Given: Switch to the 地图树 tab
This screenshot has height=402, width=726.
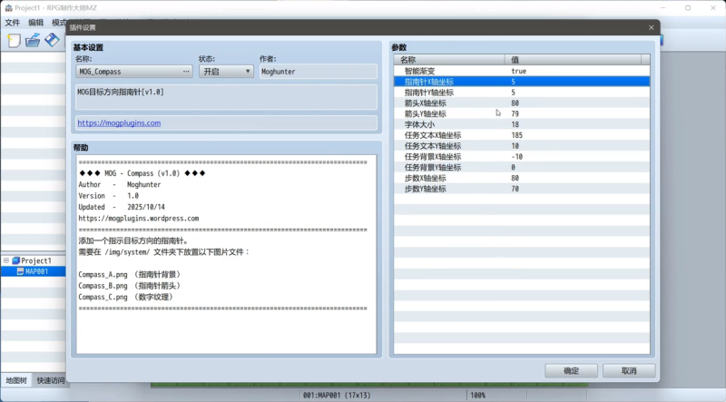Looking at the screenshot, I should 16,381.
